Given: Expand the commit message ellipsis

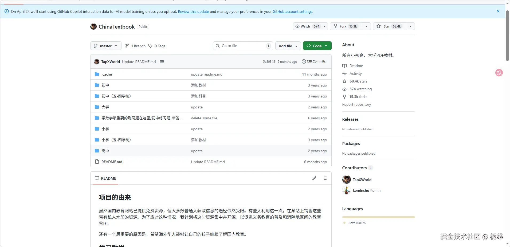Looking at the screenshot, I should 162,61.
